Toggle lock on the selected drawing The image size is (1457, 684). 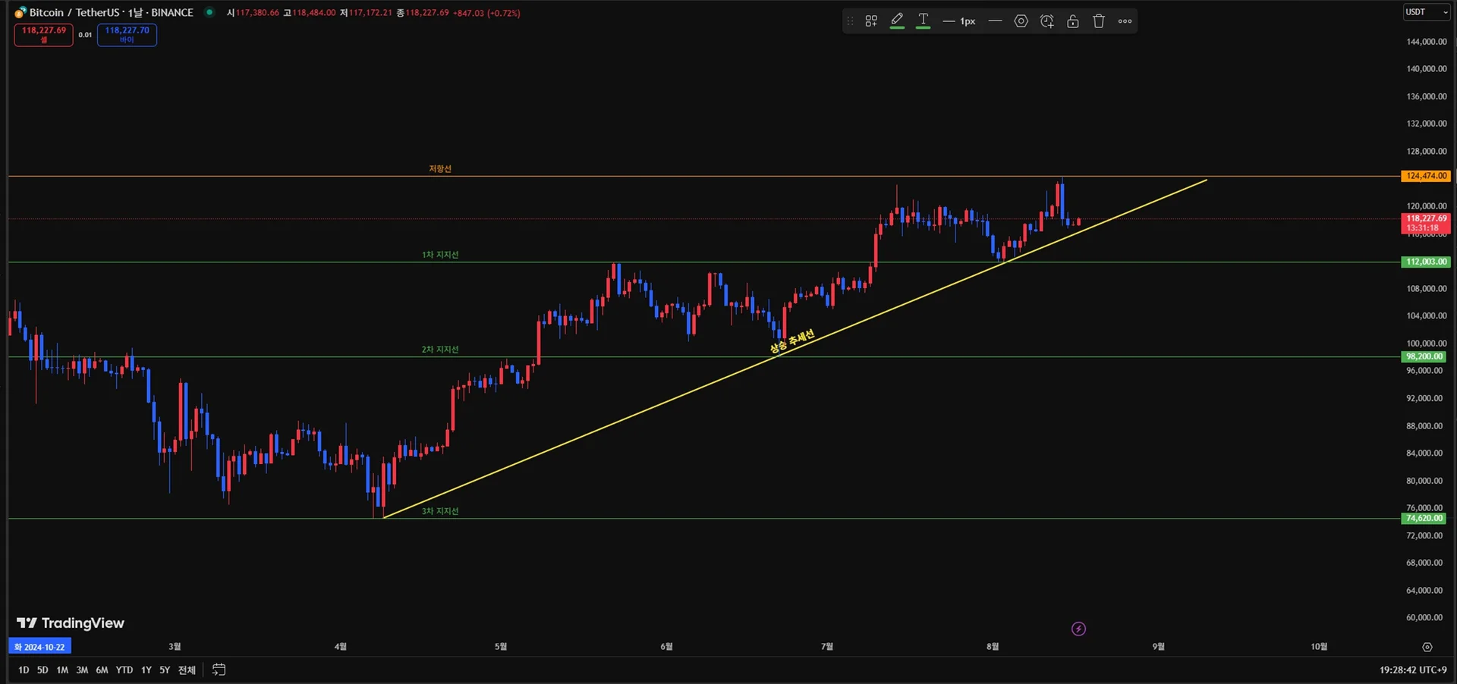point(1073,21)
